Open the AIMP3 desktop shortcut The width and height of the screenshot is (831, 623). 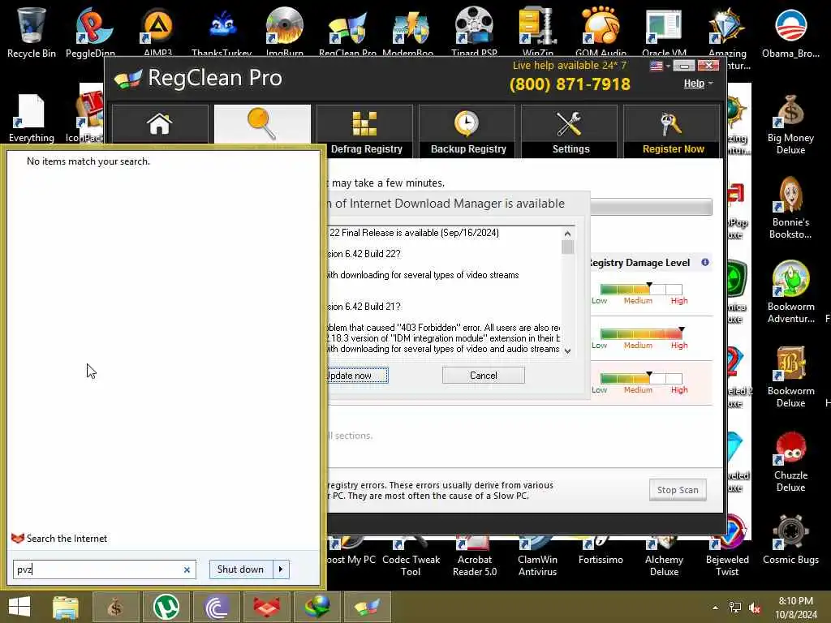click(158, 32)
